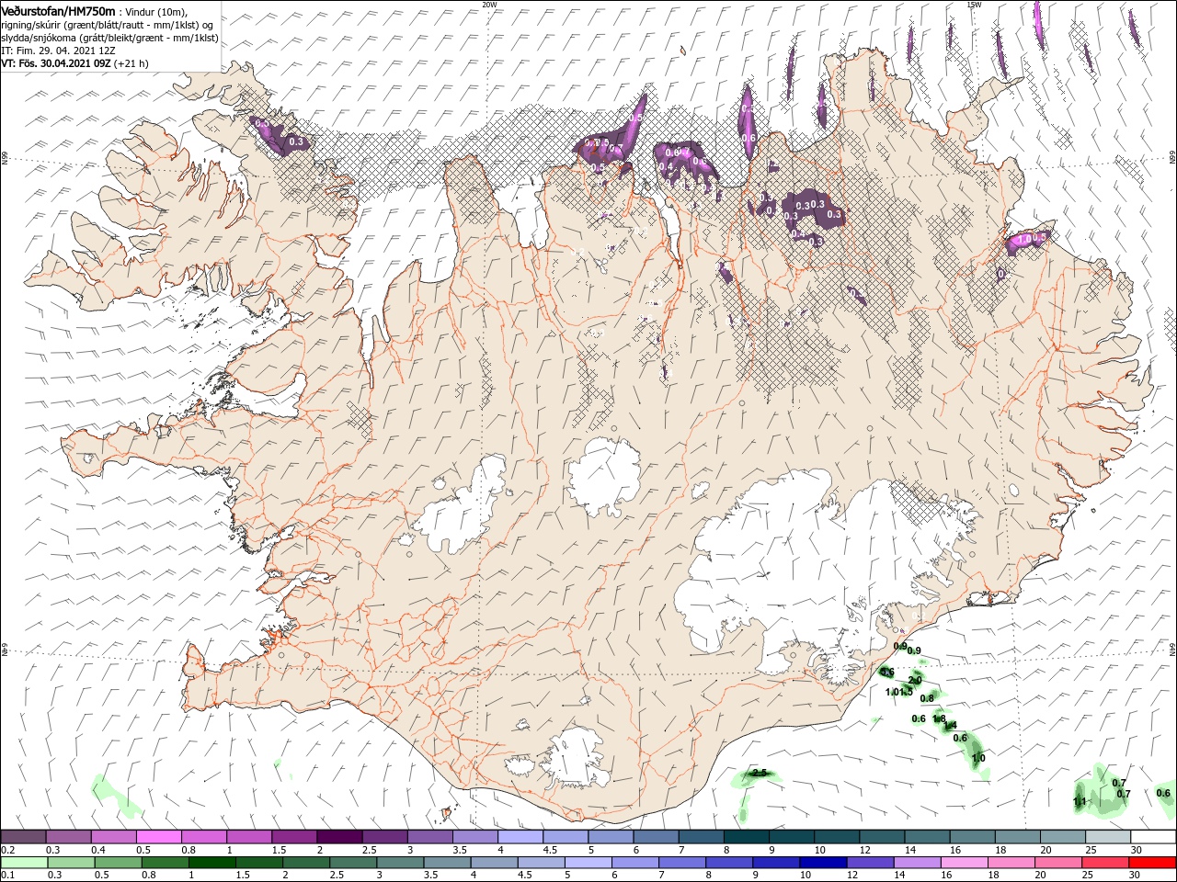Viewport: 1177px width, 882px height.
Task: Pick the darkest purple 2 swatch in the snow legend
Action: tap(339, 837)
